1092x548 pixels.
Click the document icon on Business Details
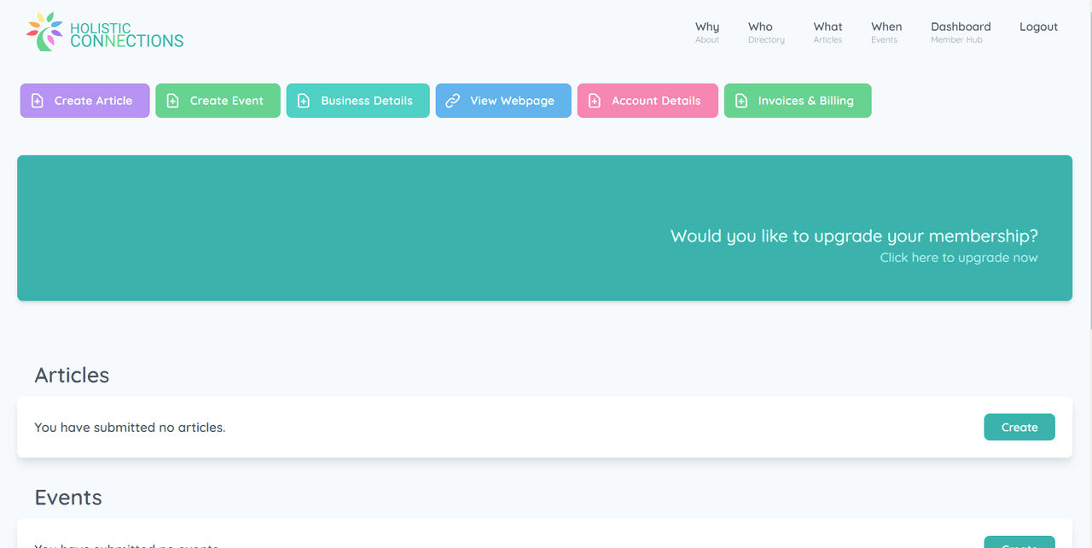pyautogui.click(x=304, y=101)
